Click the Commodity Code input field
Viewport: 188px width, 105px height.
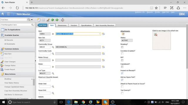click(45, 54)
